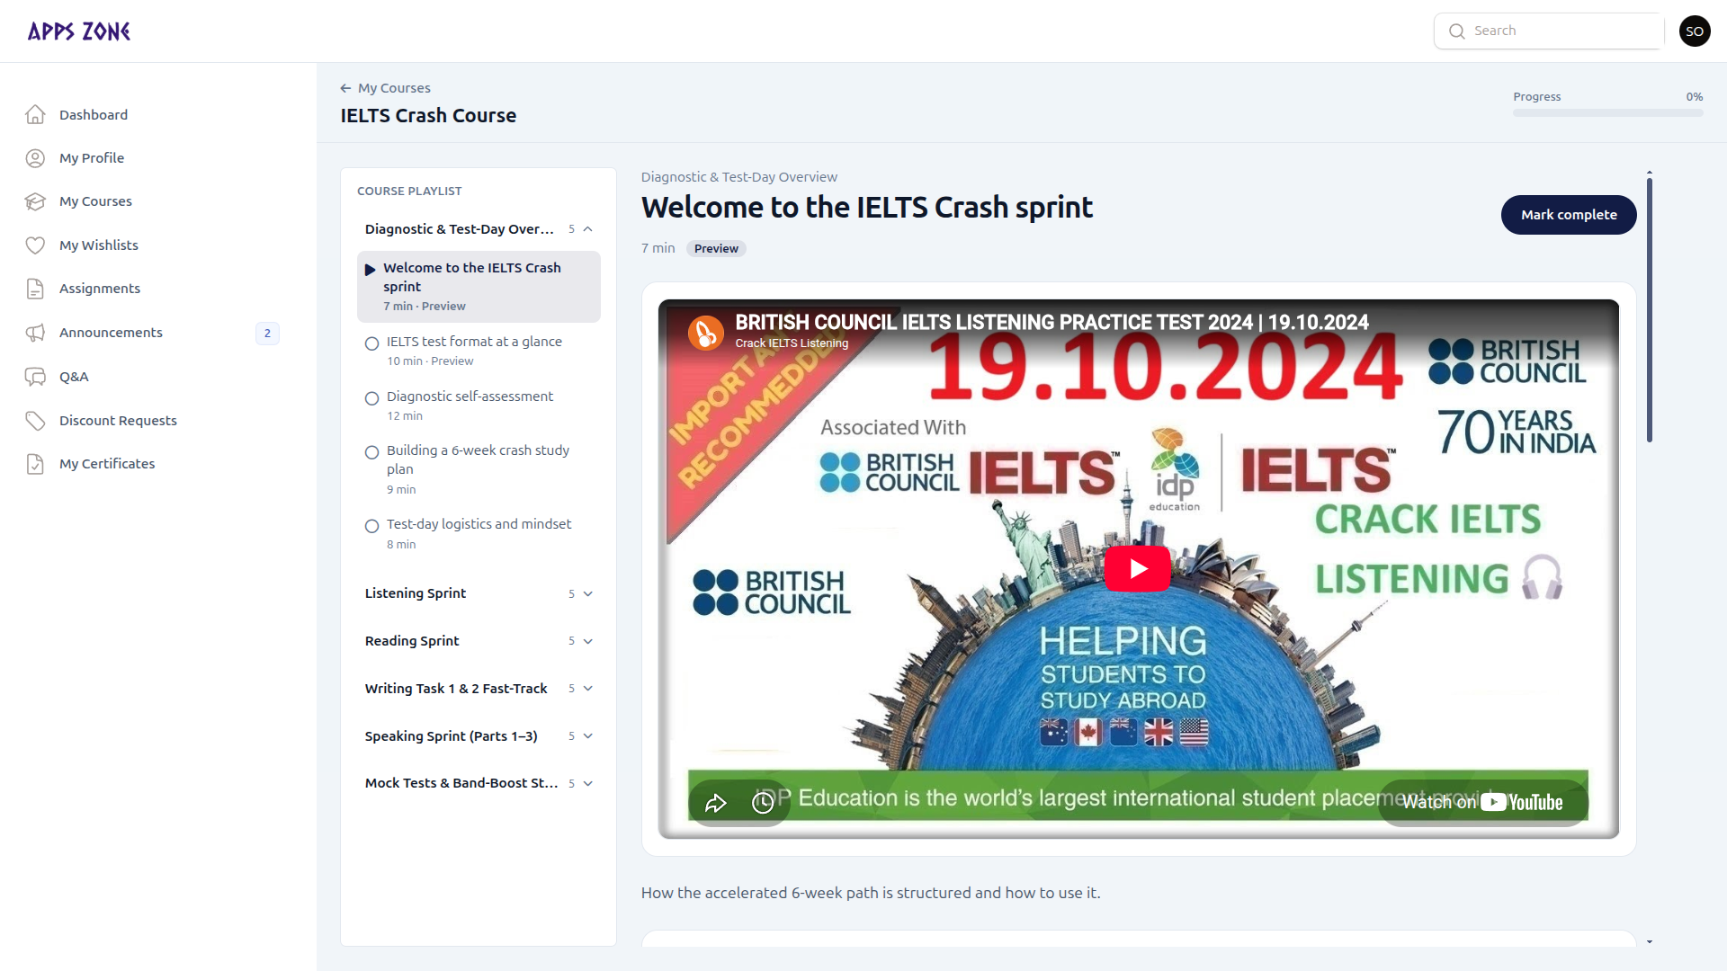Expand Speaking Sprint (Parts 1–3) section

click(x=479, y=736)
